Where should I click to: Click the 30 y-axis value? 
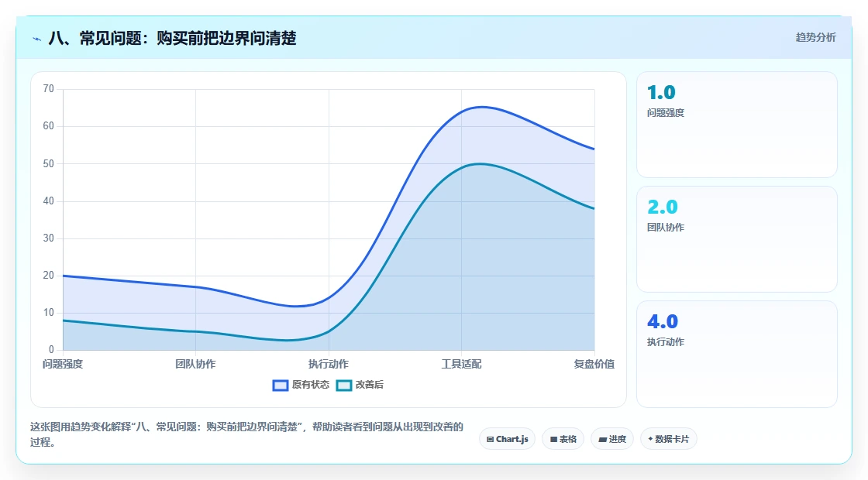(49, 238)
